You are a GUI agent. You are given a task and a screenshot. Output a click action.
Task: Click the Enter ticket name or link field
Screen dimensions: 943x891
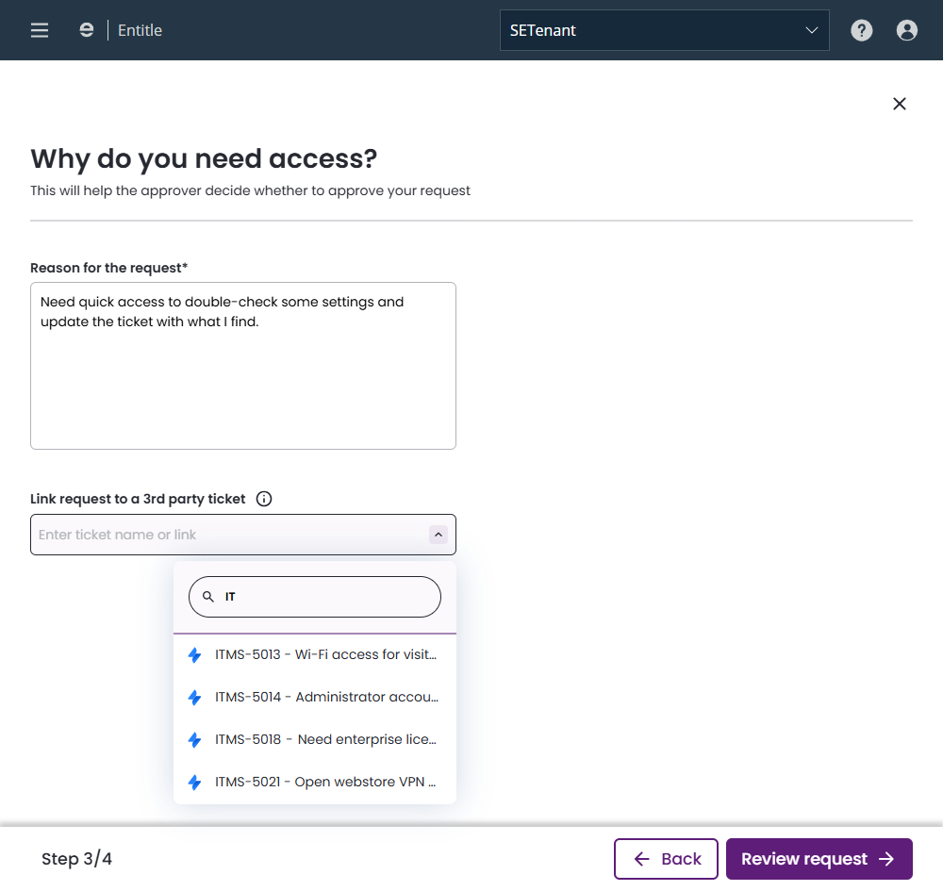pos(243,535)
